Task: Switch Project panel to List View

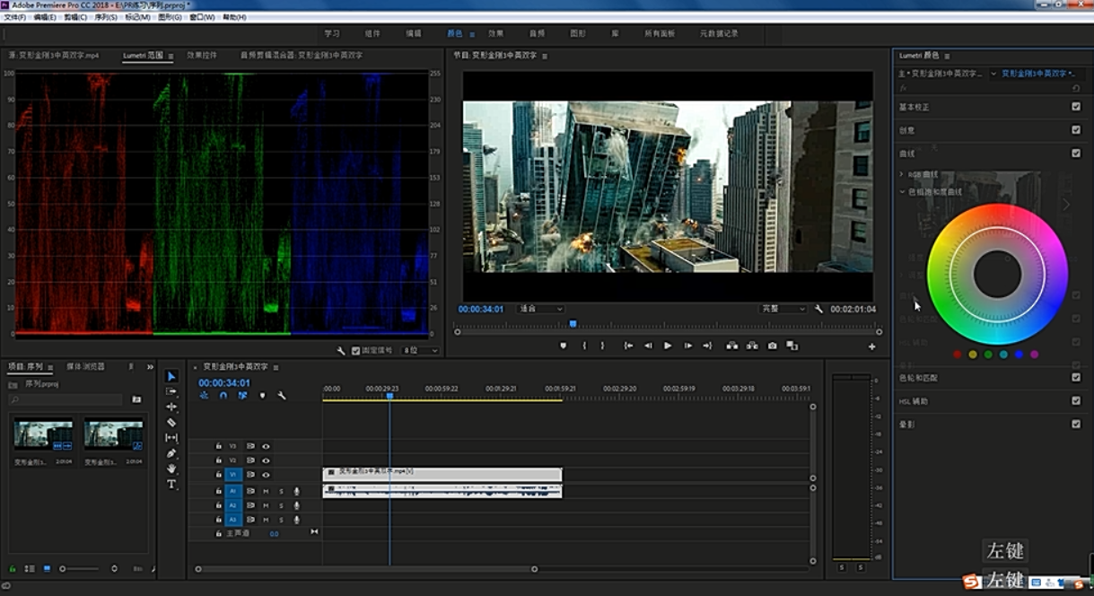Action: tap(30, 569)
